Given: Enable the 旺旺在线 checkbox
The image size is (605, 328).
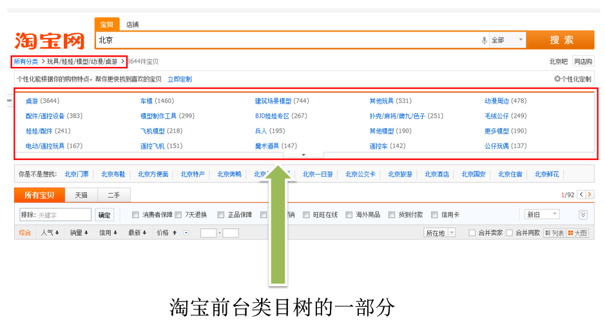Looking at the screenshot, I should click(x=306, y=215).
